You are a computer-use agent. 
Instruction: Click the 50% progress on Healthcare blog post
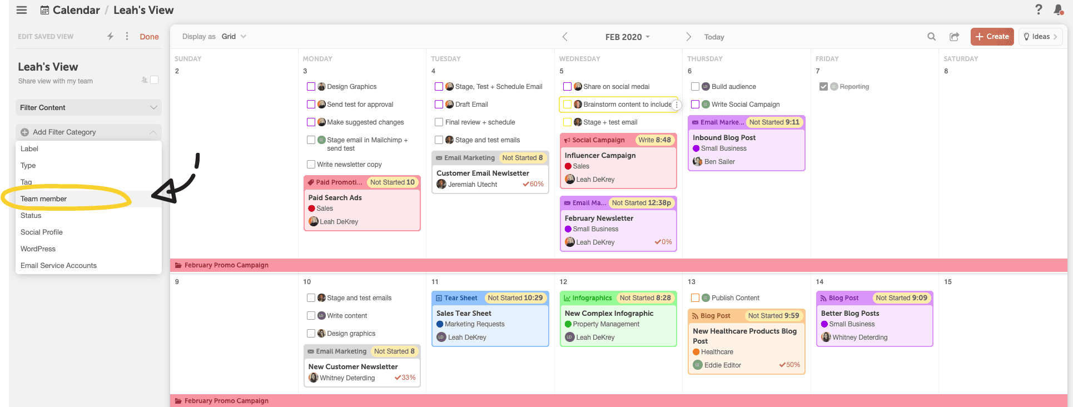click(789, 365)
